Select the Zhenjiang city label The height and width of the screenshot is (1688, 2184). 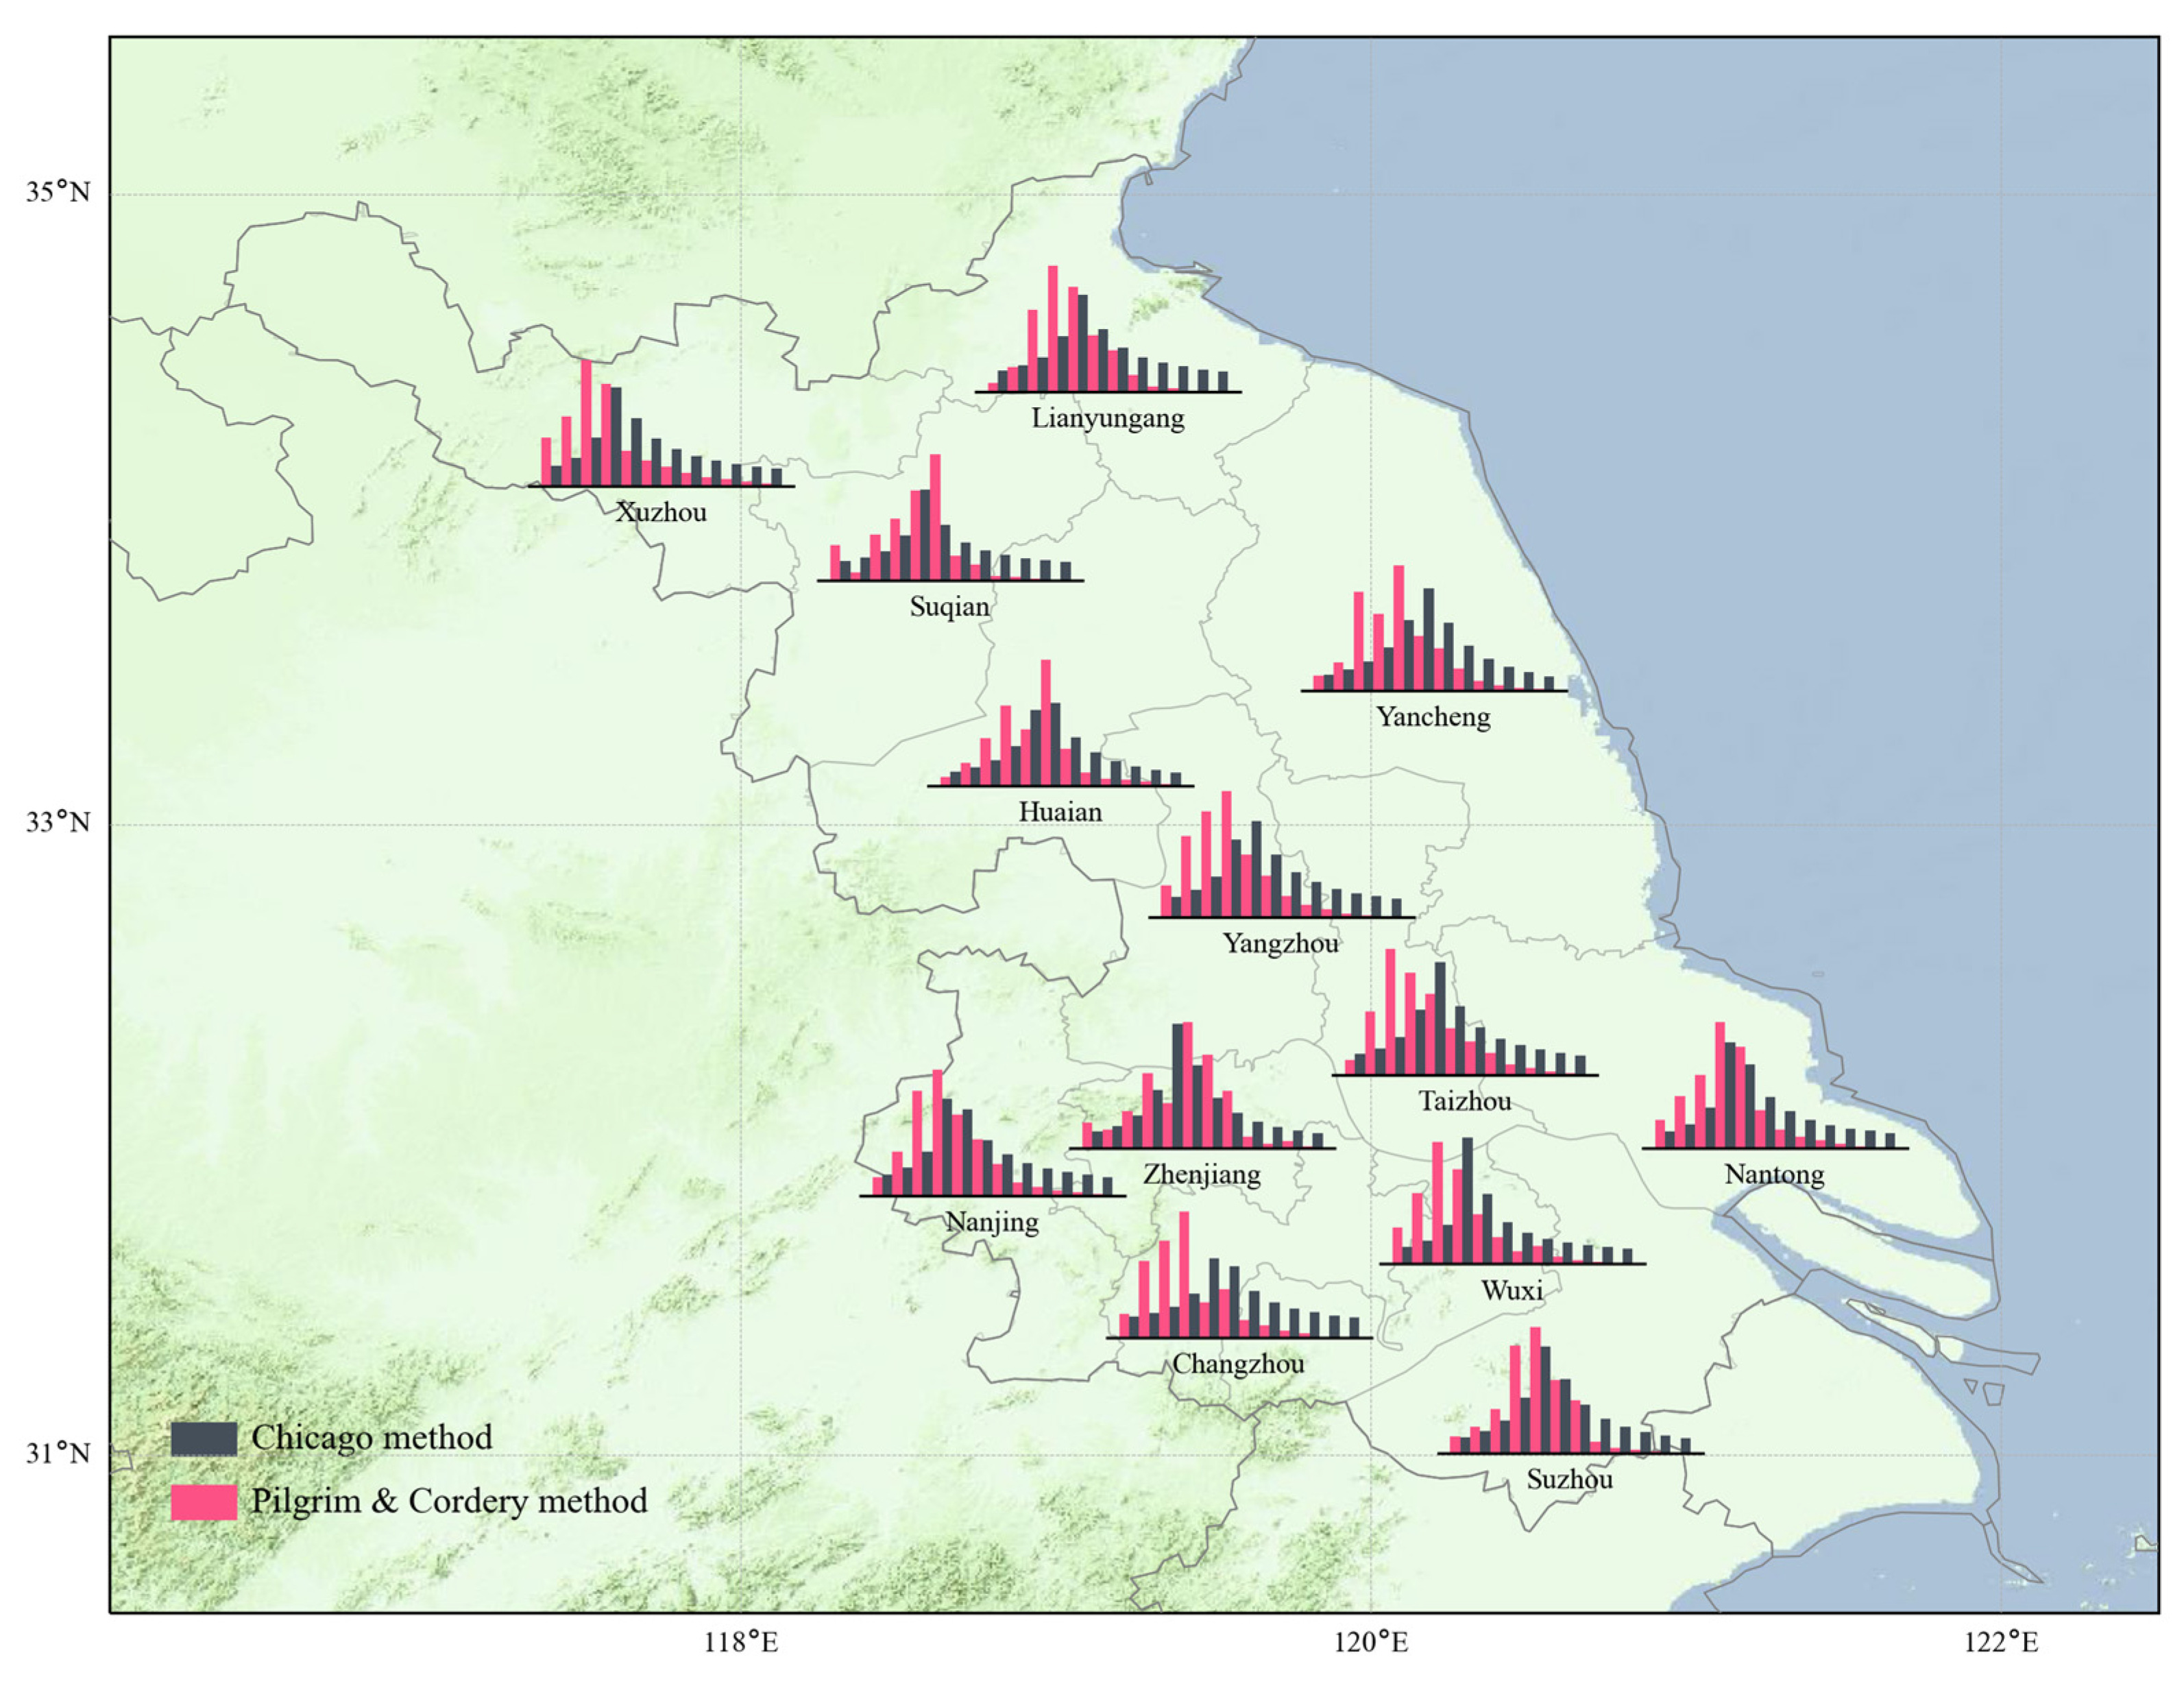pos(1202,1175)
